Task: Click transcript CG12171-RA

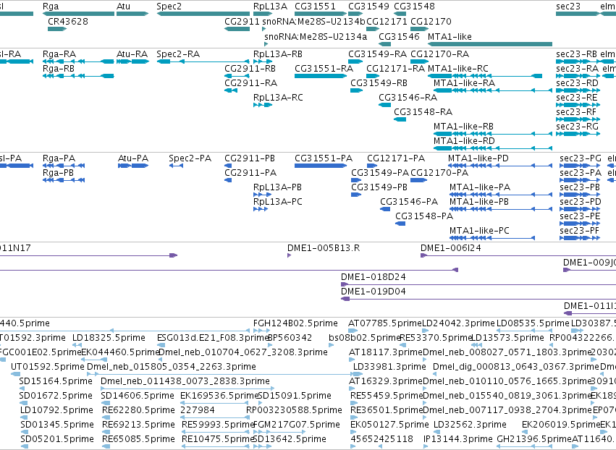Action: 373,76
